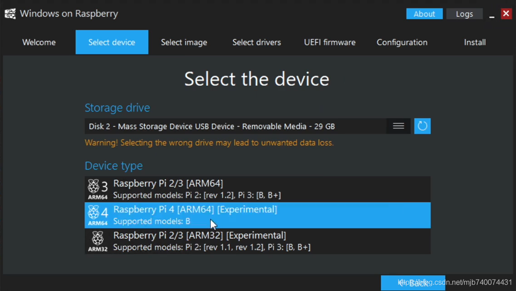
Task: Switch to the Select device tab
Action: pos(112,42)
